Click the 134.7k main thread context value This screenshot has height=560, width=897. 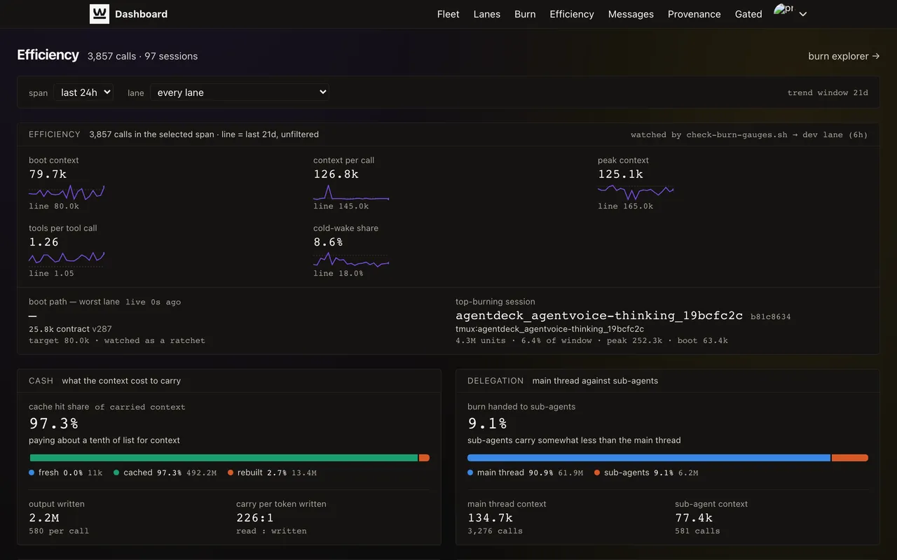491,518
